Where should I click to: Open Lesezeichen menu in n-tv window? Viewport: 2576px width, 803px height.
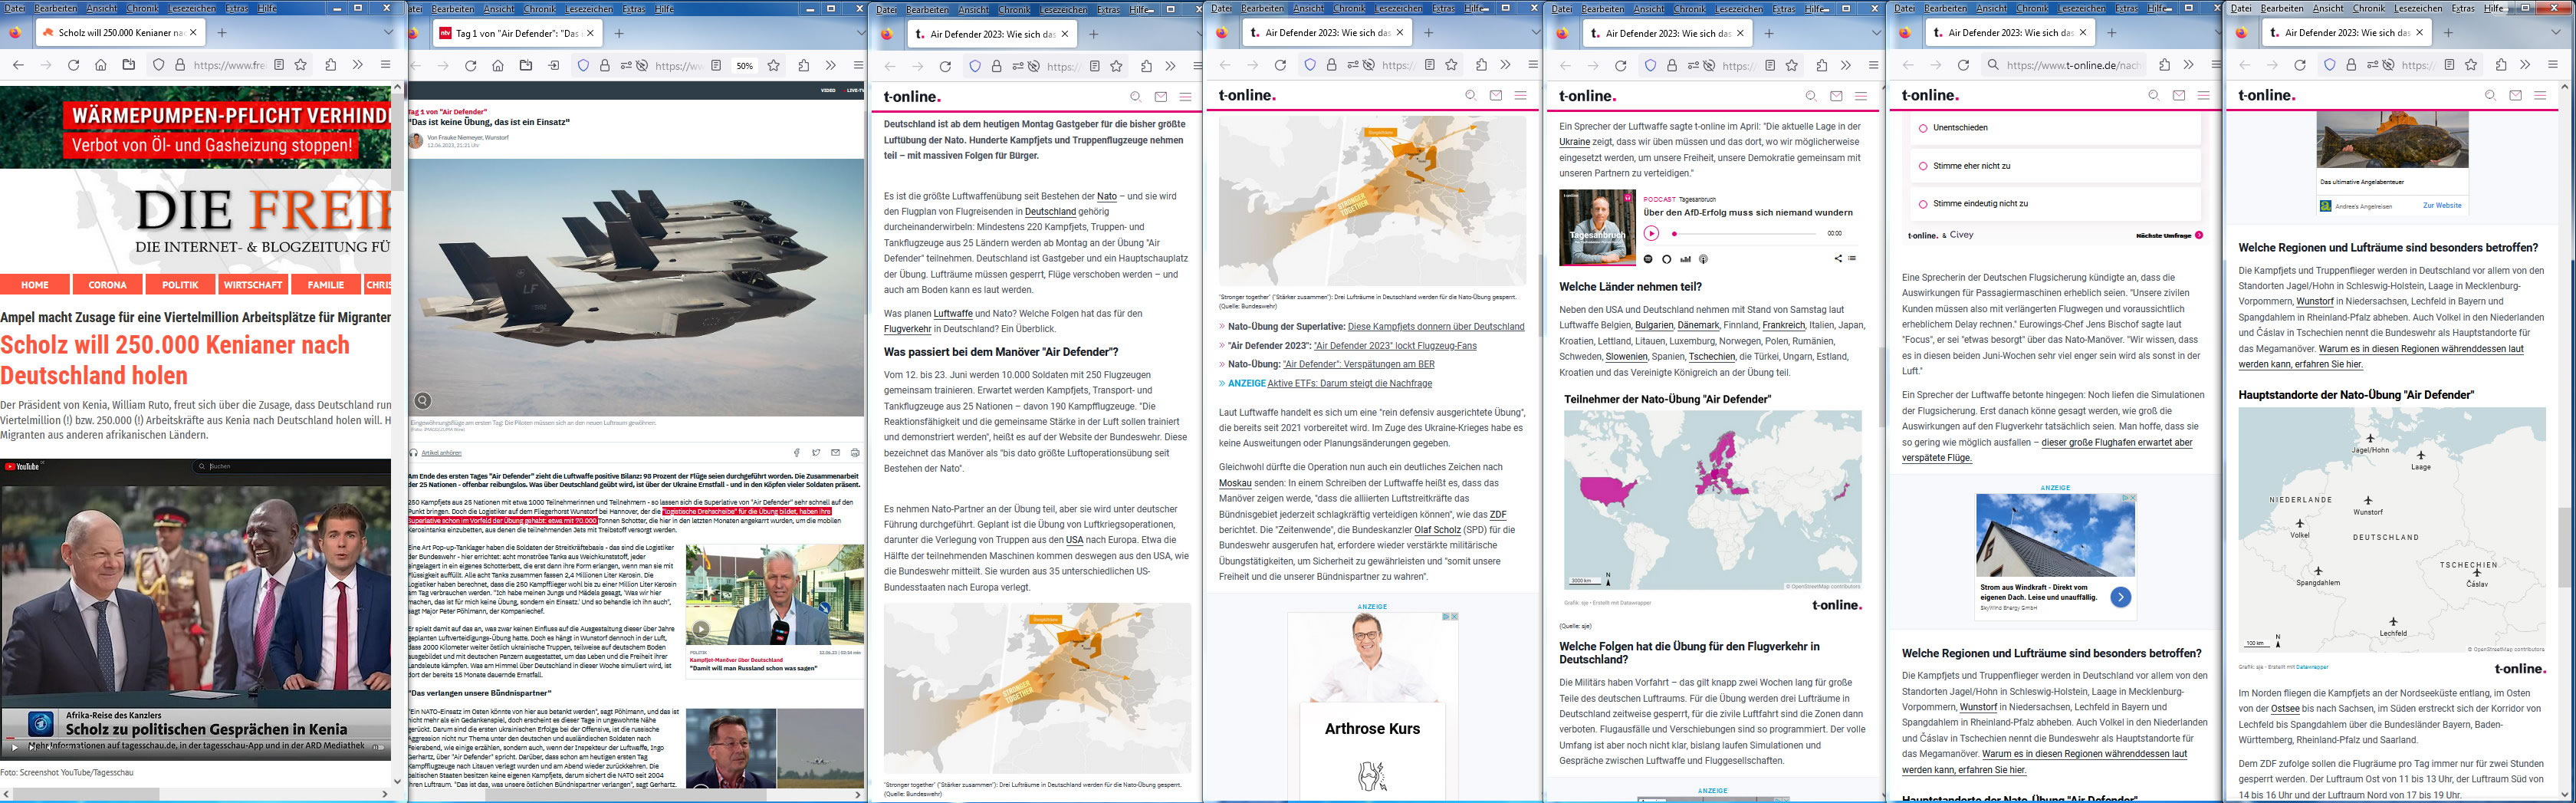[x=590, y=9]
